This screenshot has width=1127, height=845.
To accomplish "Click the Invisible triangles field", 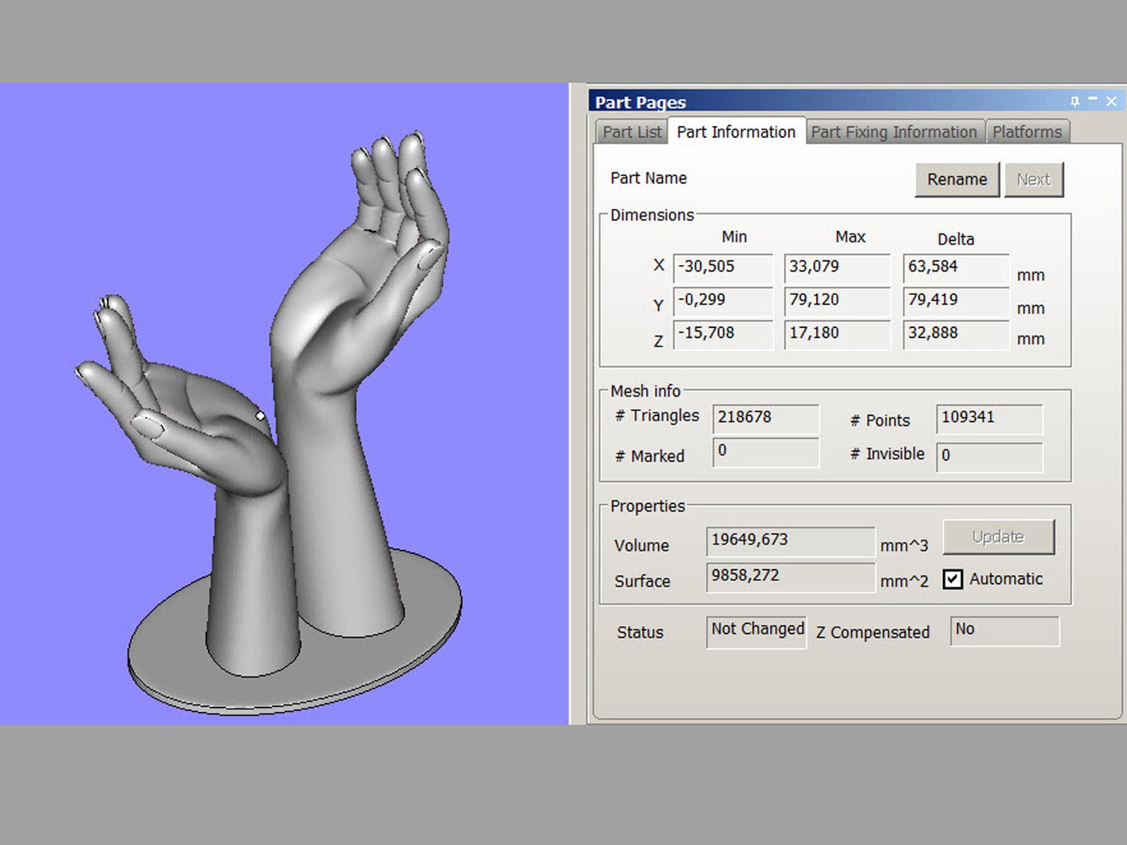I will [x=989, y=457].
